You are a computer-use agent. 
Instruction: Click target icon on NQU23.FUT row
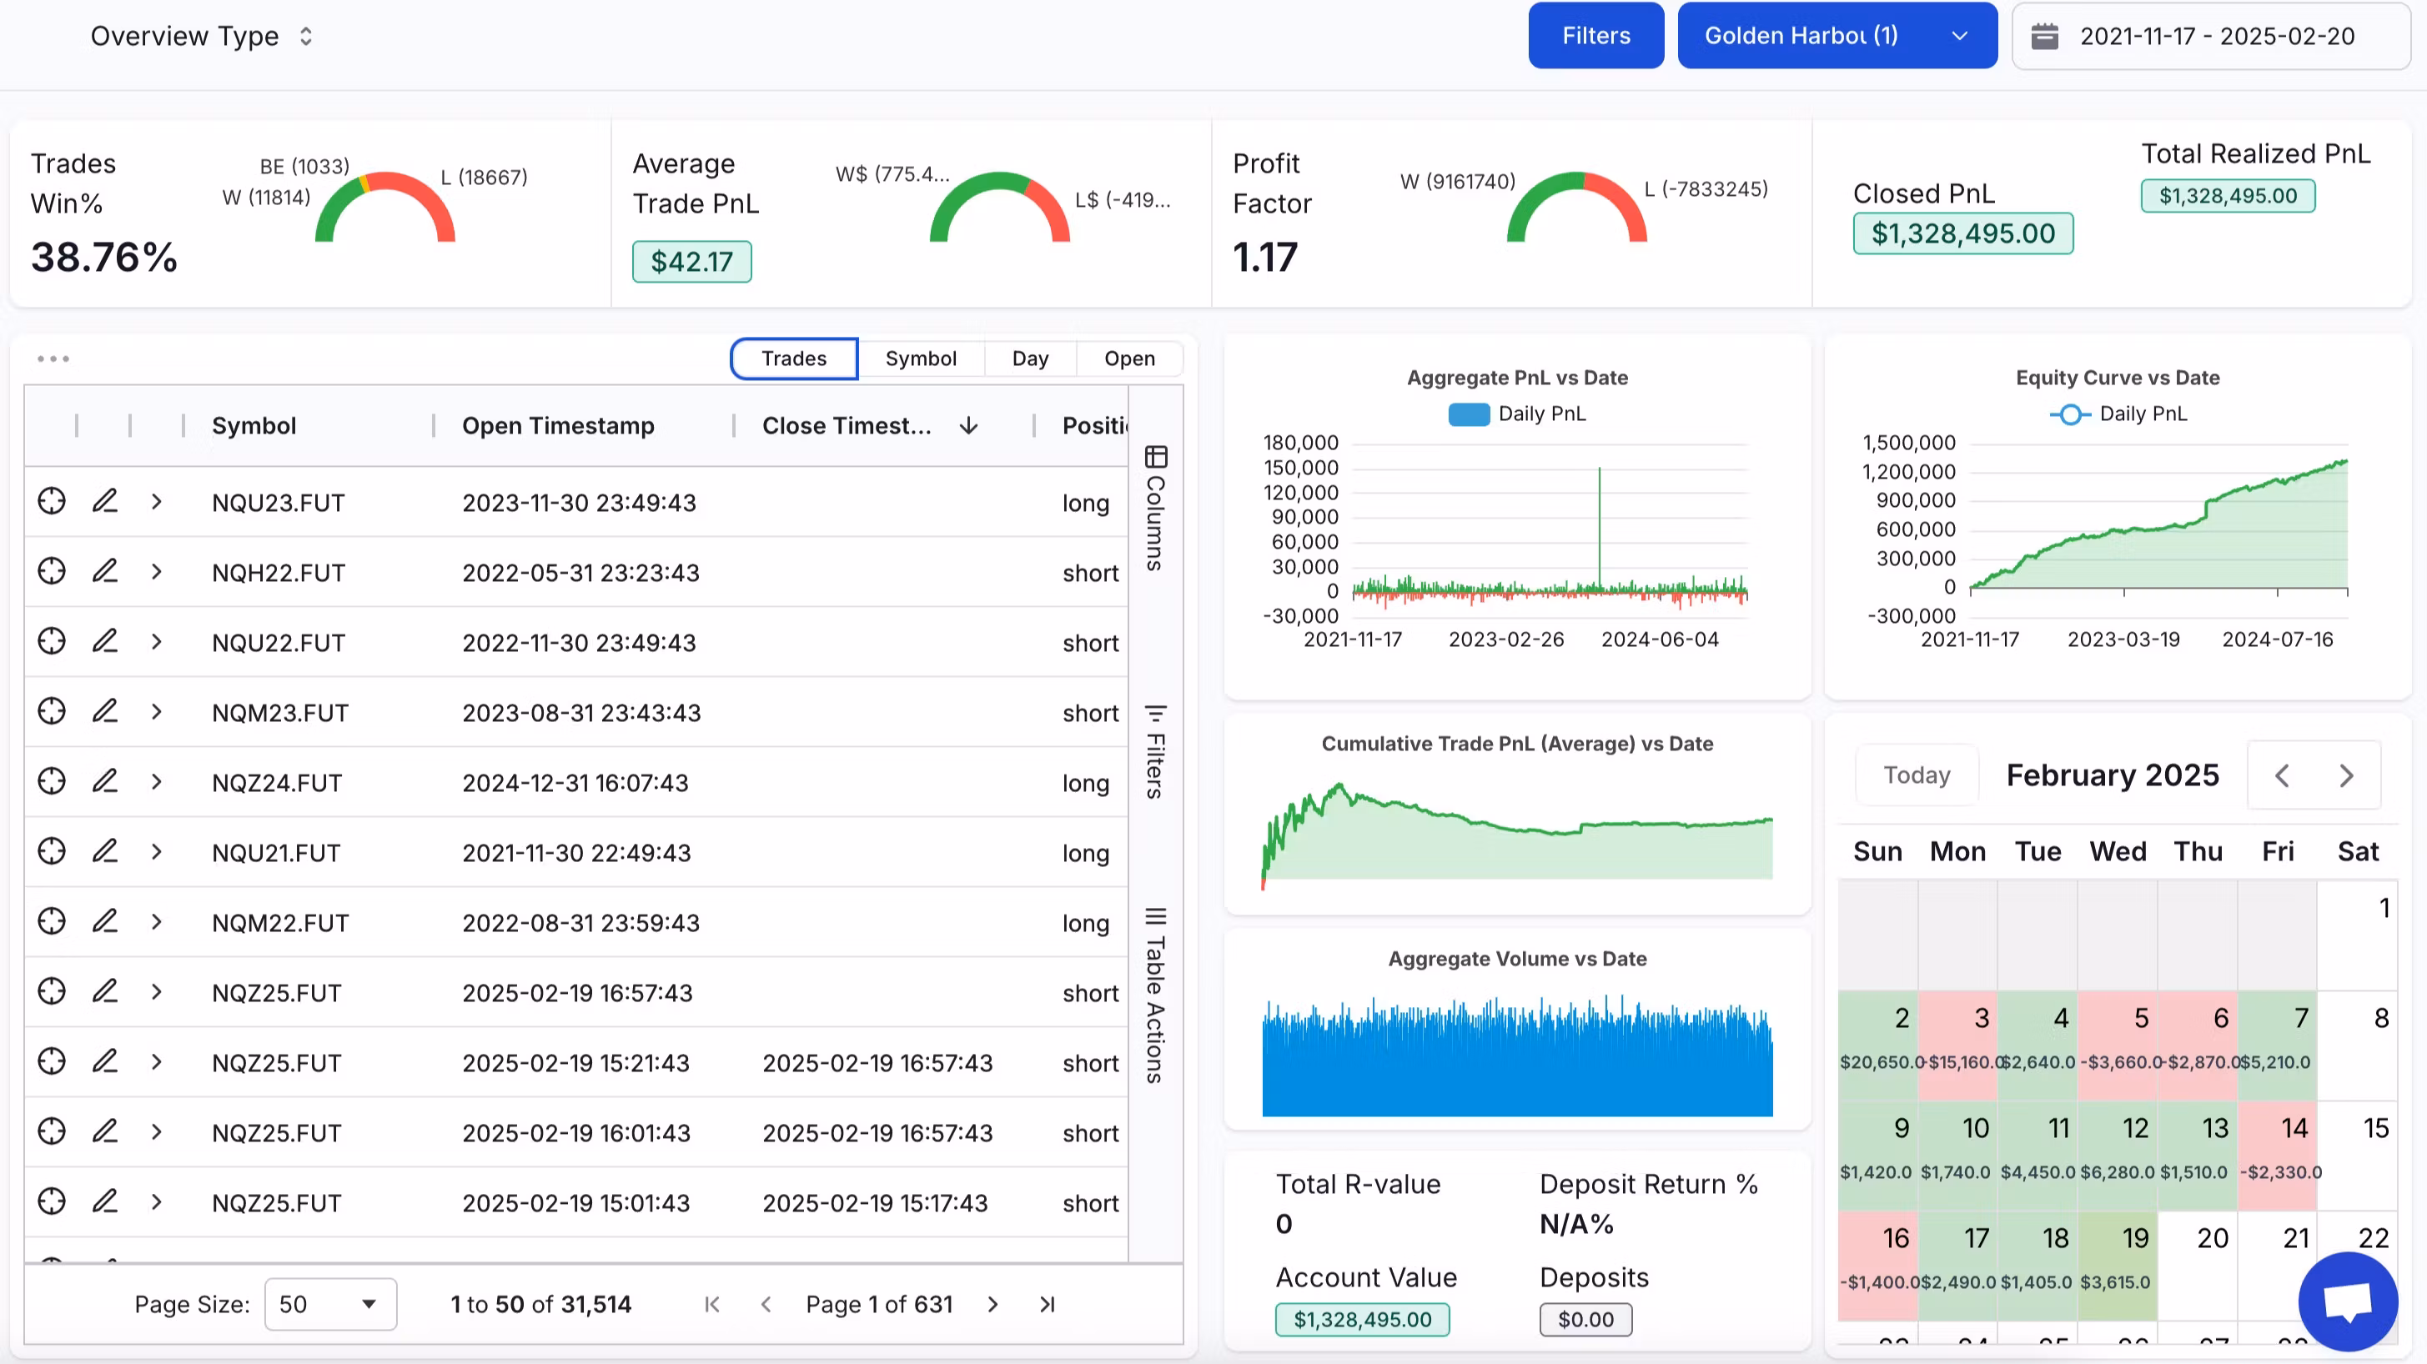(x=52, y=501)
